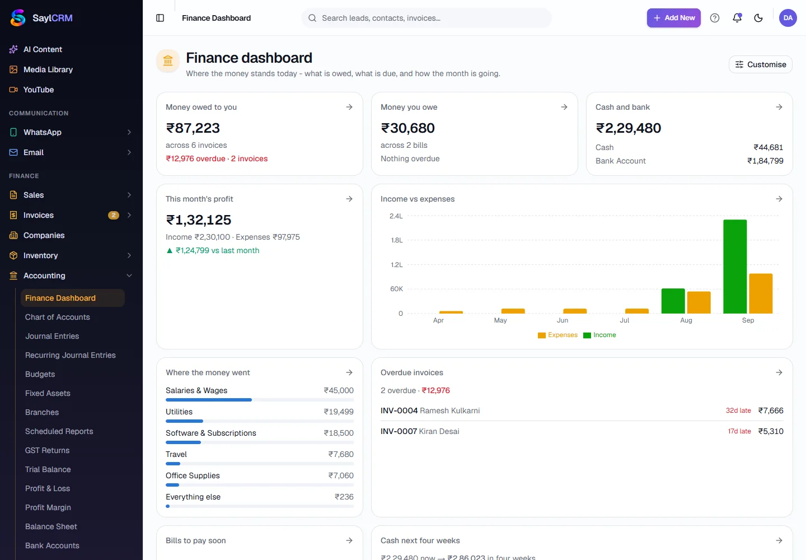The height and width of the screenshot is (560, 806).
Task: Click ₹12,976 overdue · 2 invoices link
Action: click(217, 158)
